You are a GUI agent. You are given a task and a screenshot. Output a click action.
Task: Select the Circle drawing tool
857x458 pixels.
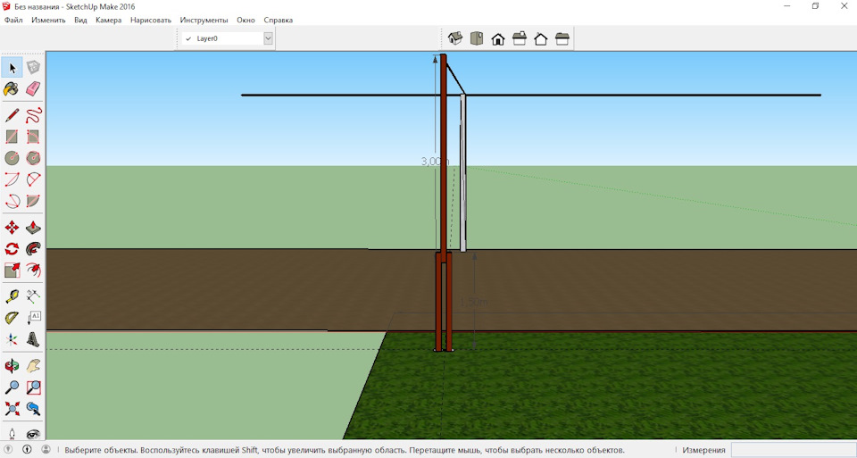pos(12,158)
